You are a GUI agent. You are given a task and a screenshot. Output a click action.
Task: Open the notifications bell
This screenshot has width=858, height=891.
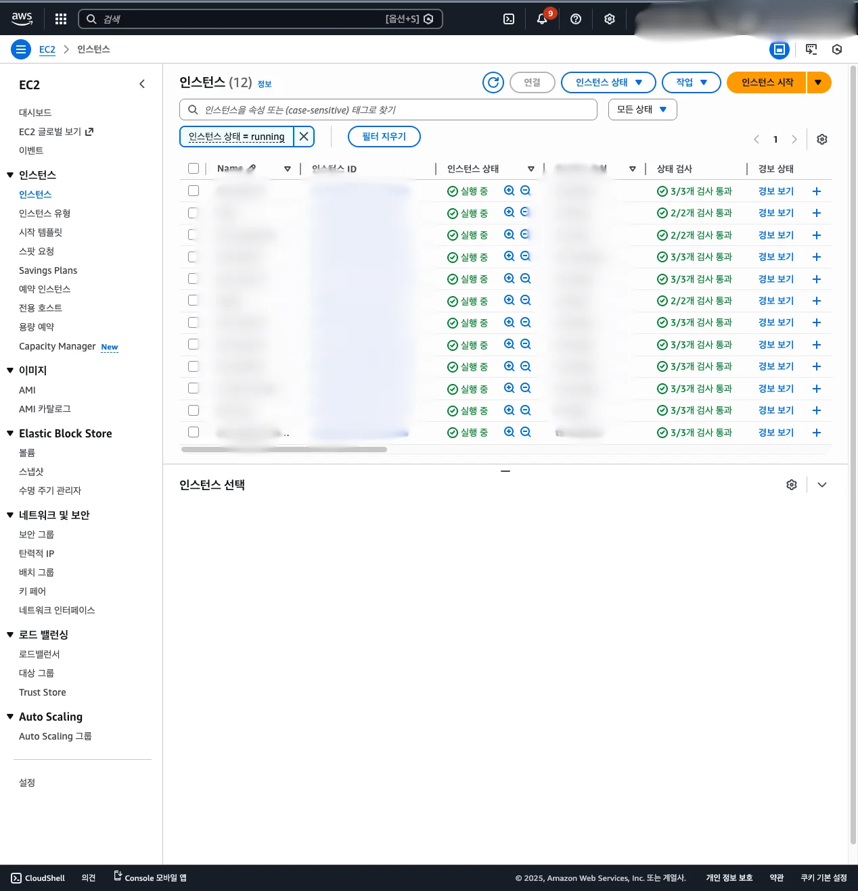(542, 19)
